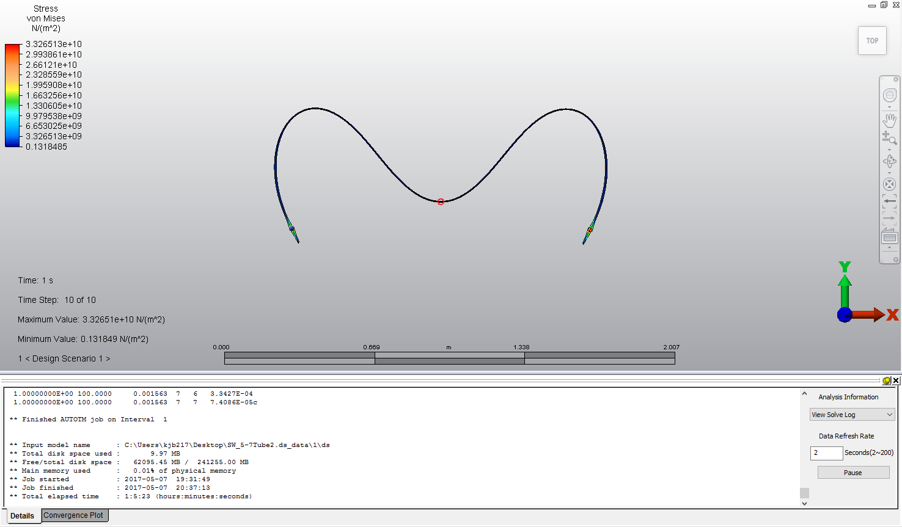Click the TOP view button
This screenshot has width=902, height=527.
pyautogui.click(x=872, y=40)
